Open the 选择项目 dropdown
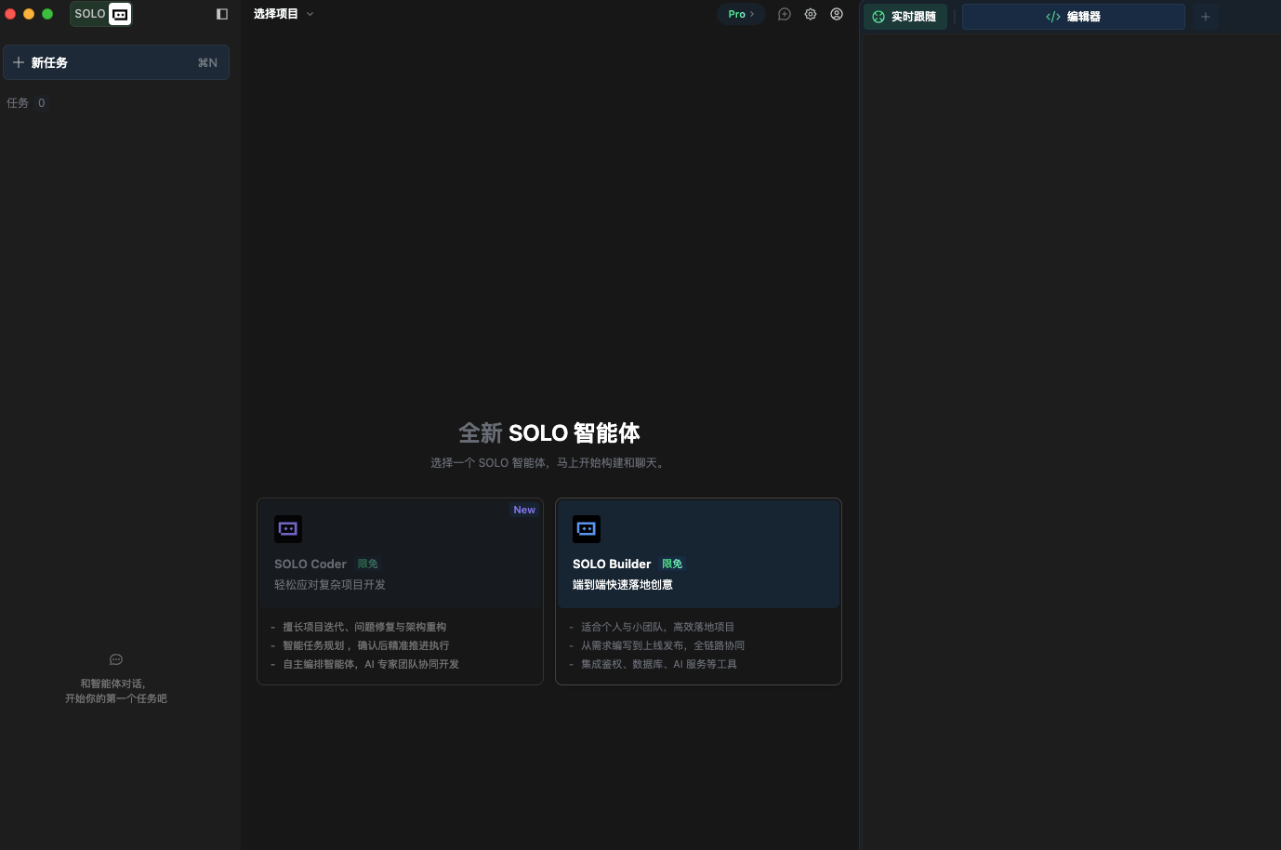1281x850 pixels. point(284,14)
